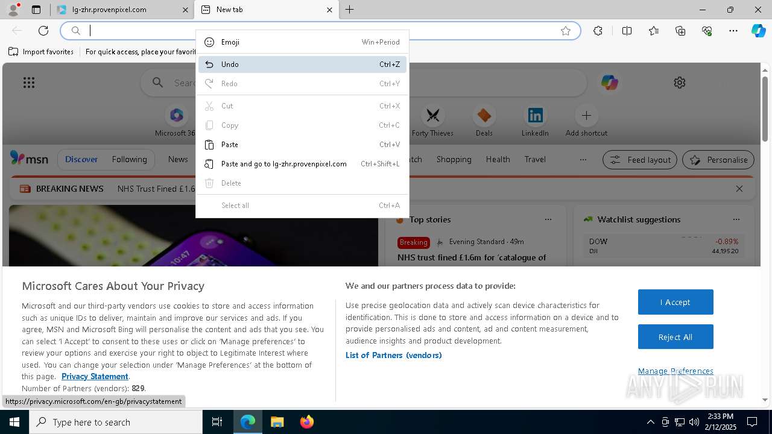This screenshot has width=772, height=434.
Task: Open the Health category
Action: coord(498,160)
